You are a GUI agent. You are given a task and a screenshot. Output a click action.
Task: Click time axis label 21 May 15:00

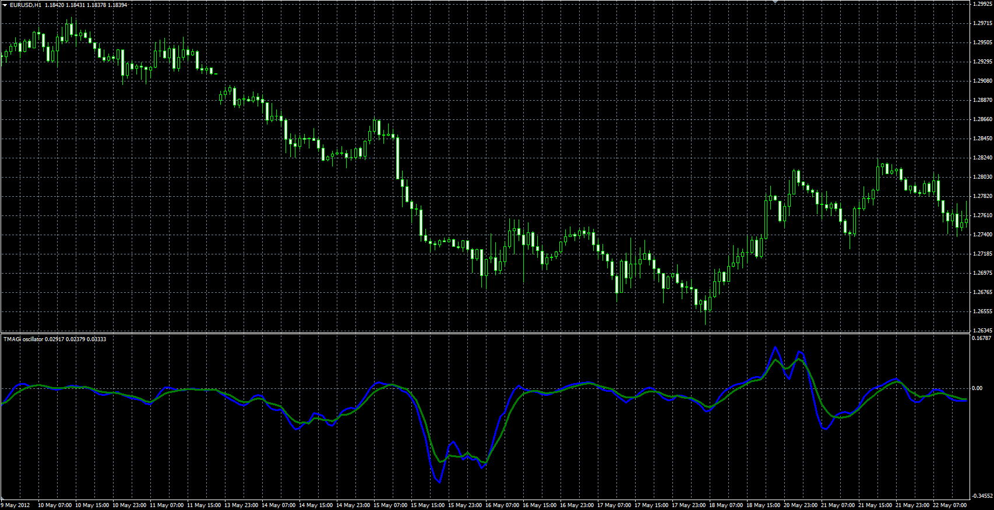click(875, 505)
